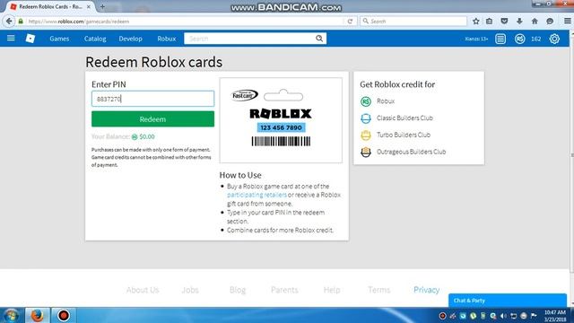This screenshot has width=574, height=323.
Task: Focus the Roblox site search field
Action: coord(249,39)
